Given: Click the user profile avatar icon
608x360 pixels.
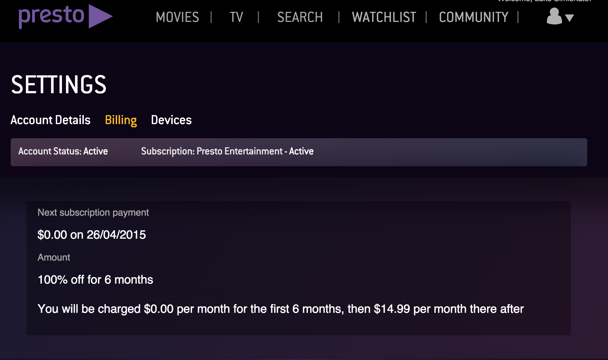Looking at the screenshot, I should (554, 16).
